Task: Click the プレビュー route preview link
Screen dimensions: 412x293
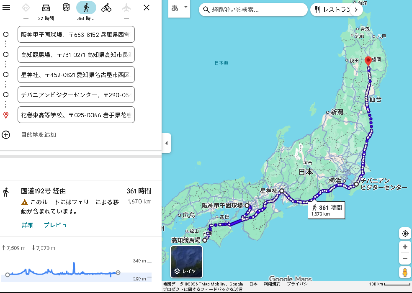Action: pyautogui.click(x=59, y=225)
